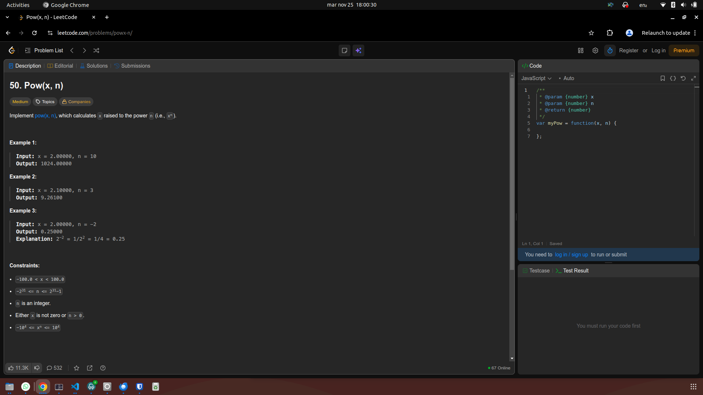Click the shuffle random problem icon
This screenshot has width=703, height=395.
(x=96, y=50)
